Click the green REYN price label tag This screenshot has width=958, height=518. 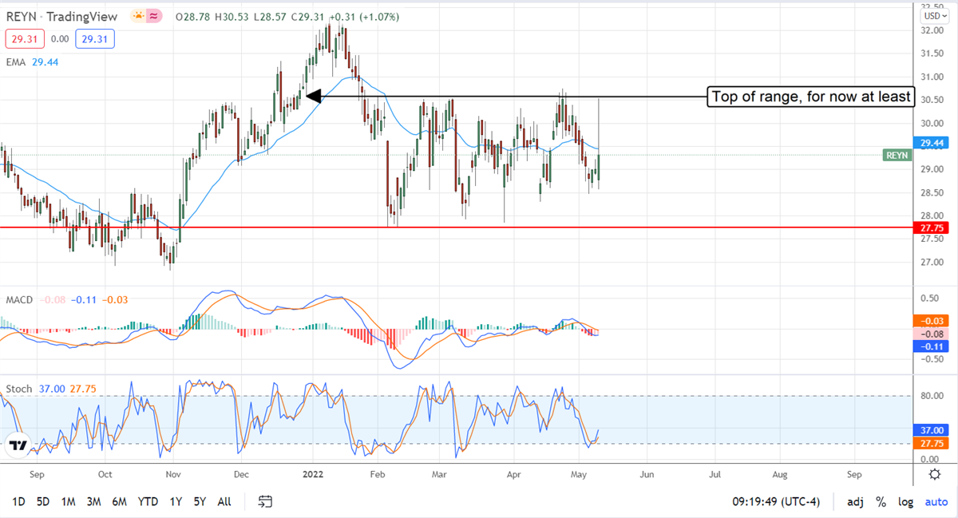(897, 156)
